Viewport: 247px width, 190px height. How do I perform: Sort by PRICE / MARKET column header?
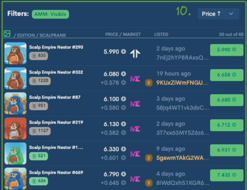(x=123, y=34)
